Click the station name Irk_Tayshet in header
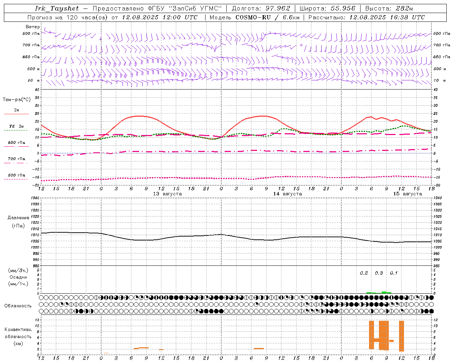The height and width of the screenshot is (361, 452). click(x=57, y=8)
